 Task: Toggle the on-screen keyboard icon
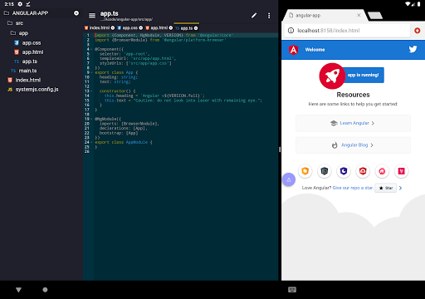click(x=292, y=290)
